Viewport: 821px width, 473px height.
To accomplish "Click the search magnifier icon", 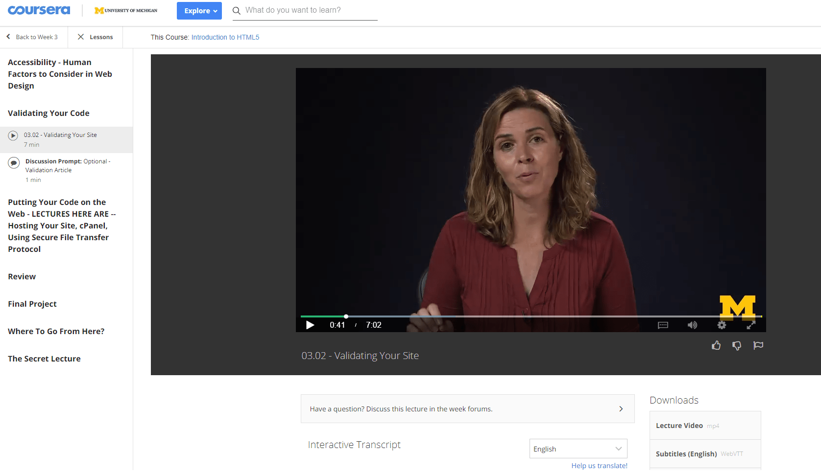I will click(x=237, y=11).
